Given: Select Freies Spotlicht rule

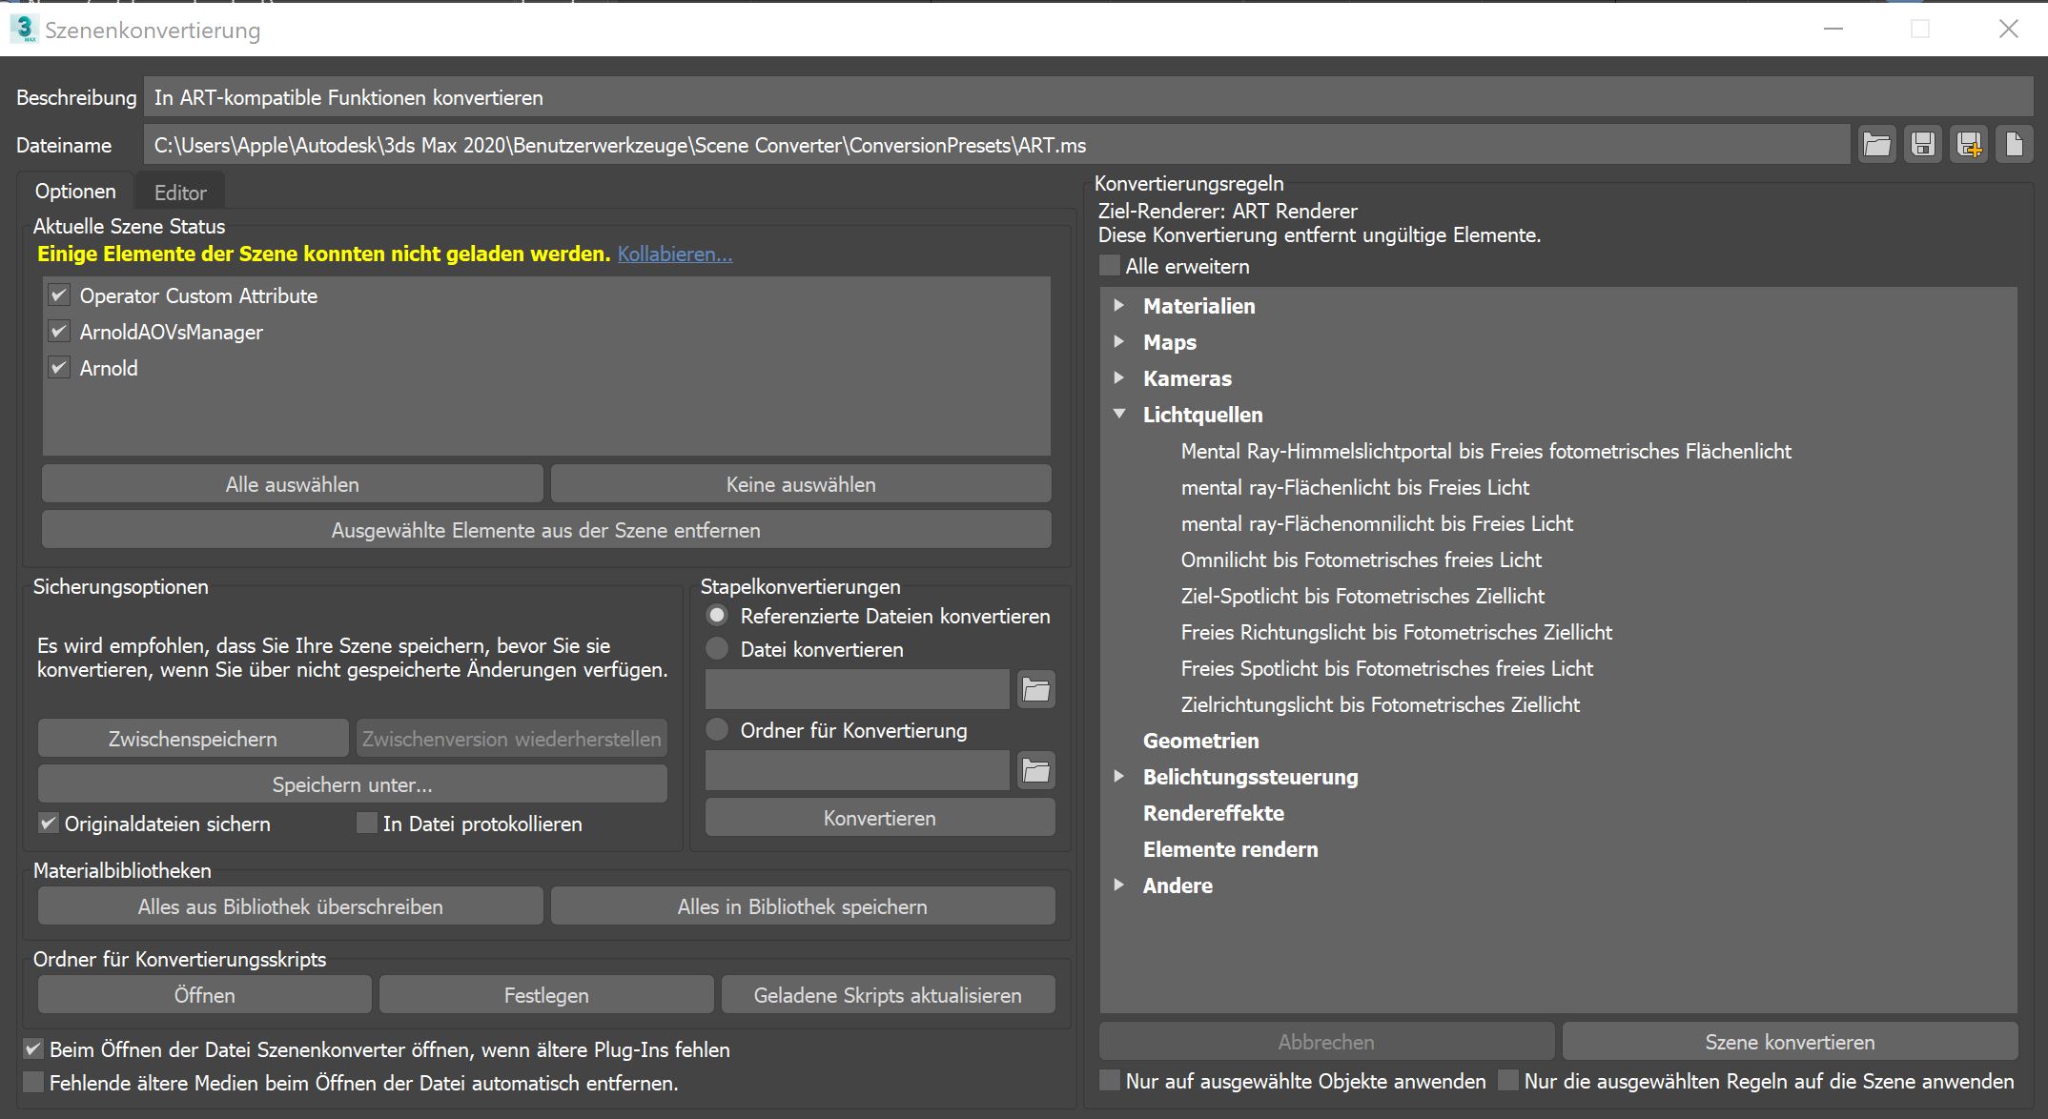Looking at the screenshot, I should [x=1387, y=668].
